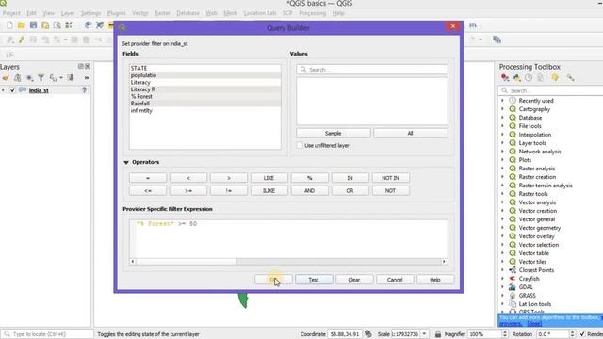This screenshot has width=603, height=339.
Task: Open Processing options wrench icon
Action: tap(570, 78)
